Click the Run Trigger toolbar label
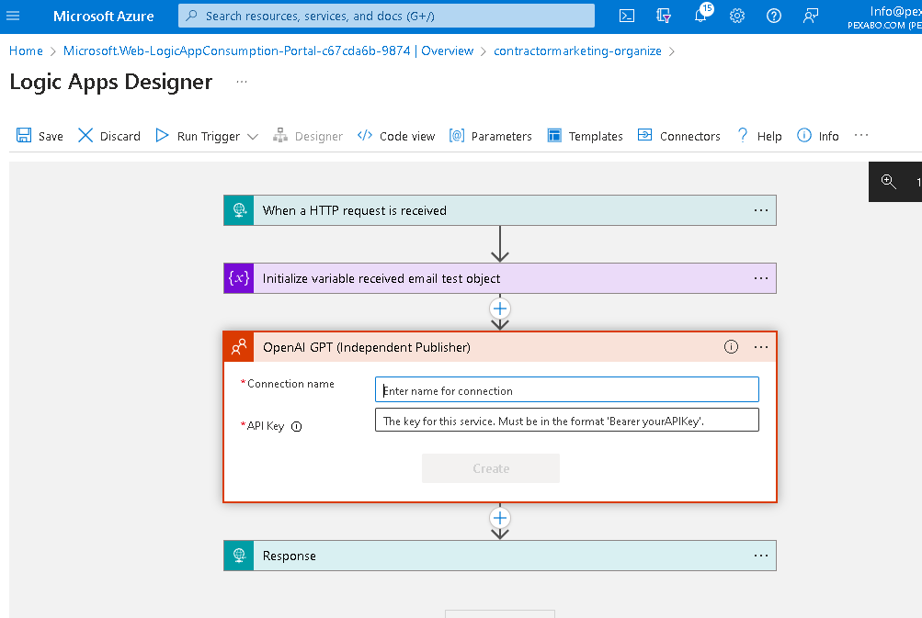Screen dimensions: 922x618 click(208, 136)
